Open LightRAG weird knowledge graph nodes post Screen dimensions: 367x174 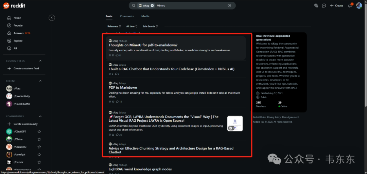coord(140,169)
